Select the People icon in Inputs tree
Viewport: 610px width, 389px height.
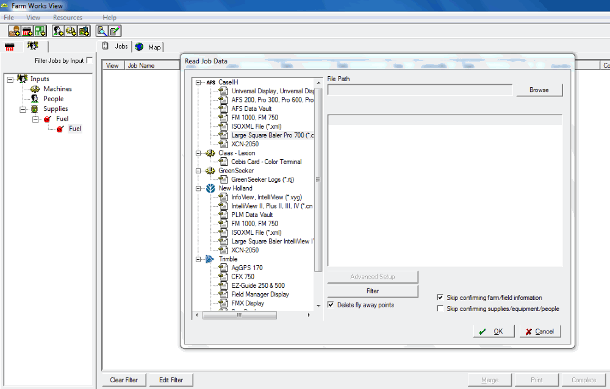click(x=35, y=99)
